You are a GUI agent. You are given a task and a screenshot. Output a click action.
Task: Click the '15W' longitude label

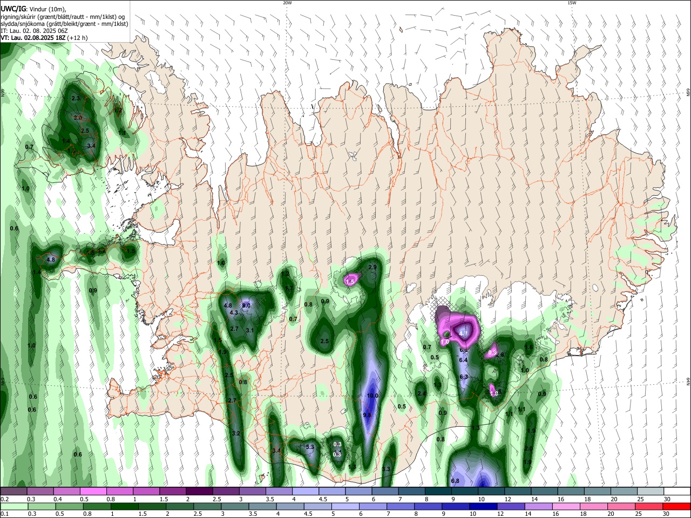tap(572, 3)
